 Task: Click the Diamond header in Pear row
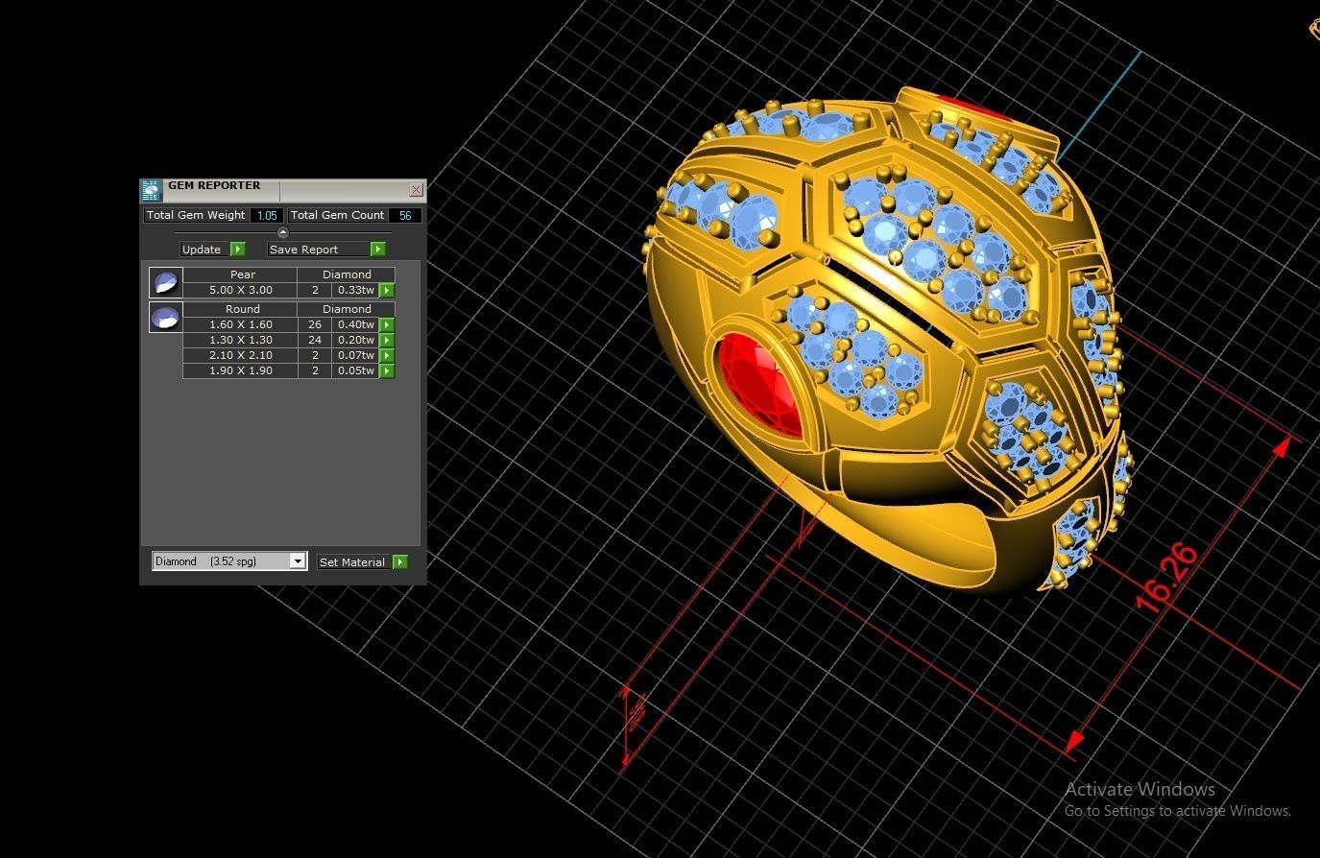coord(347,274)
